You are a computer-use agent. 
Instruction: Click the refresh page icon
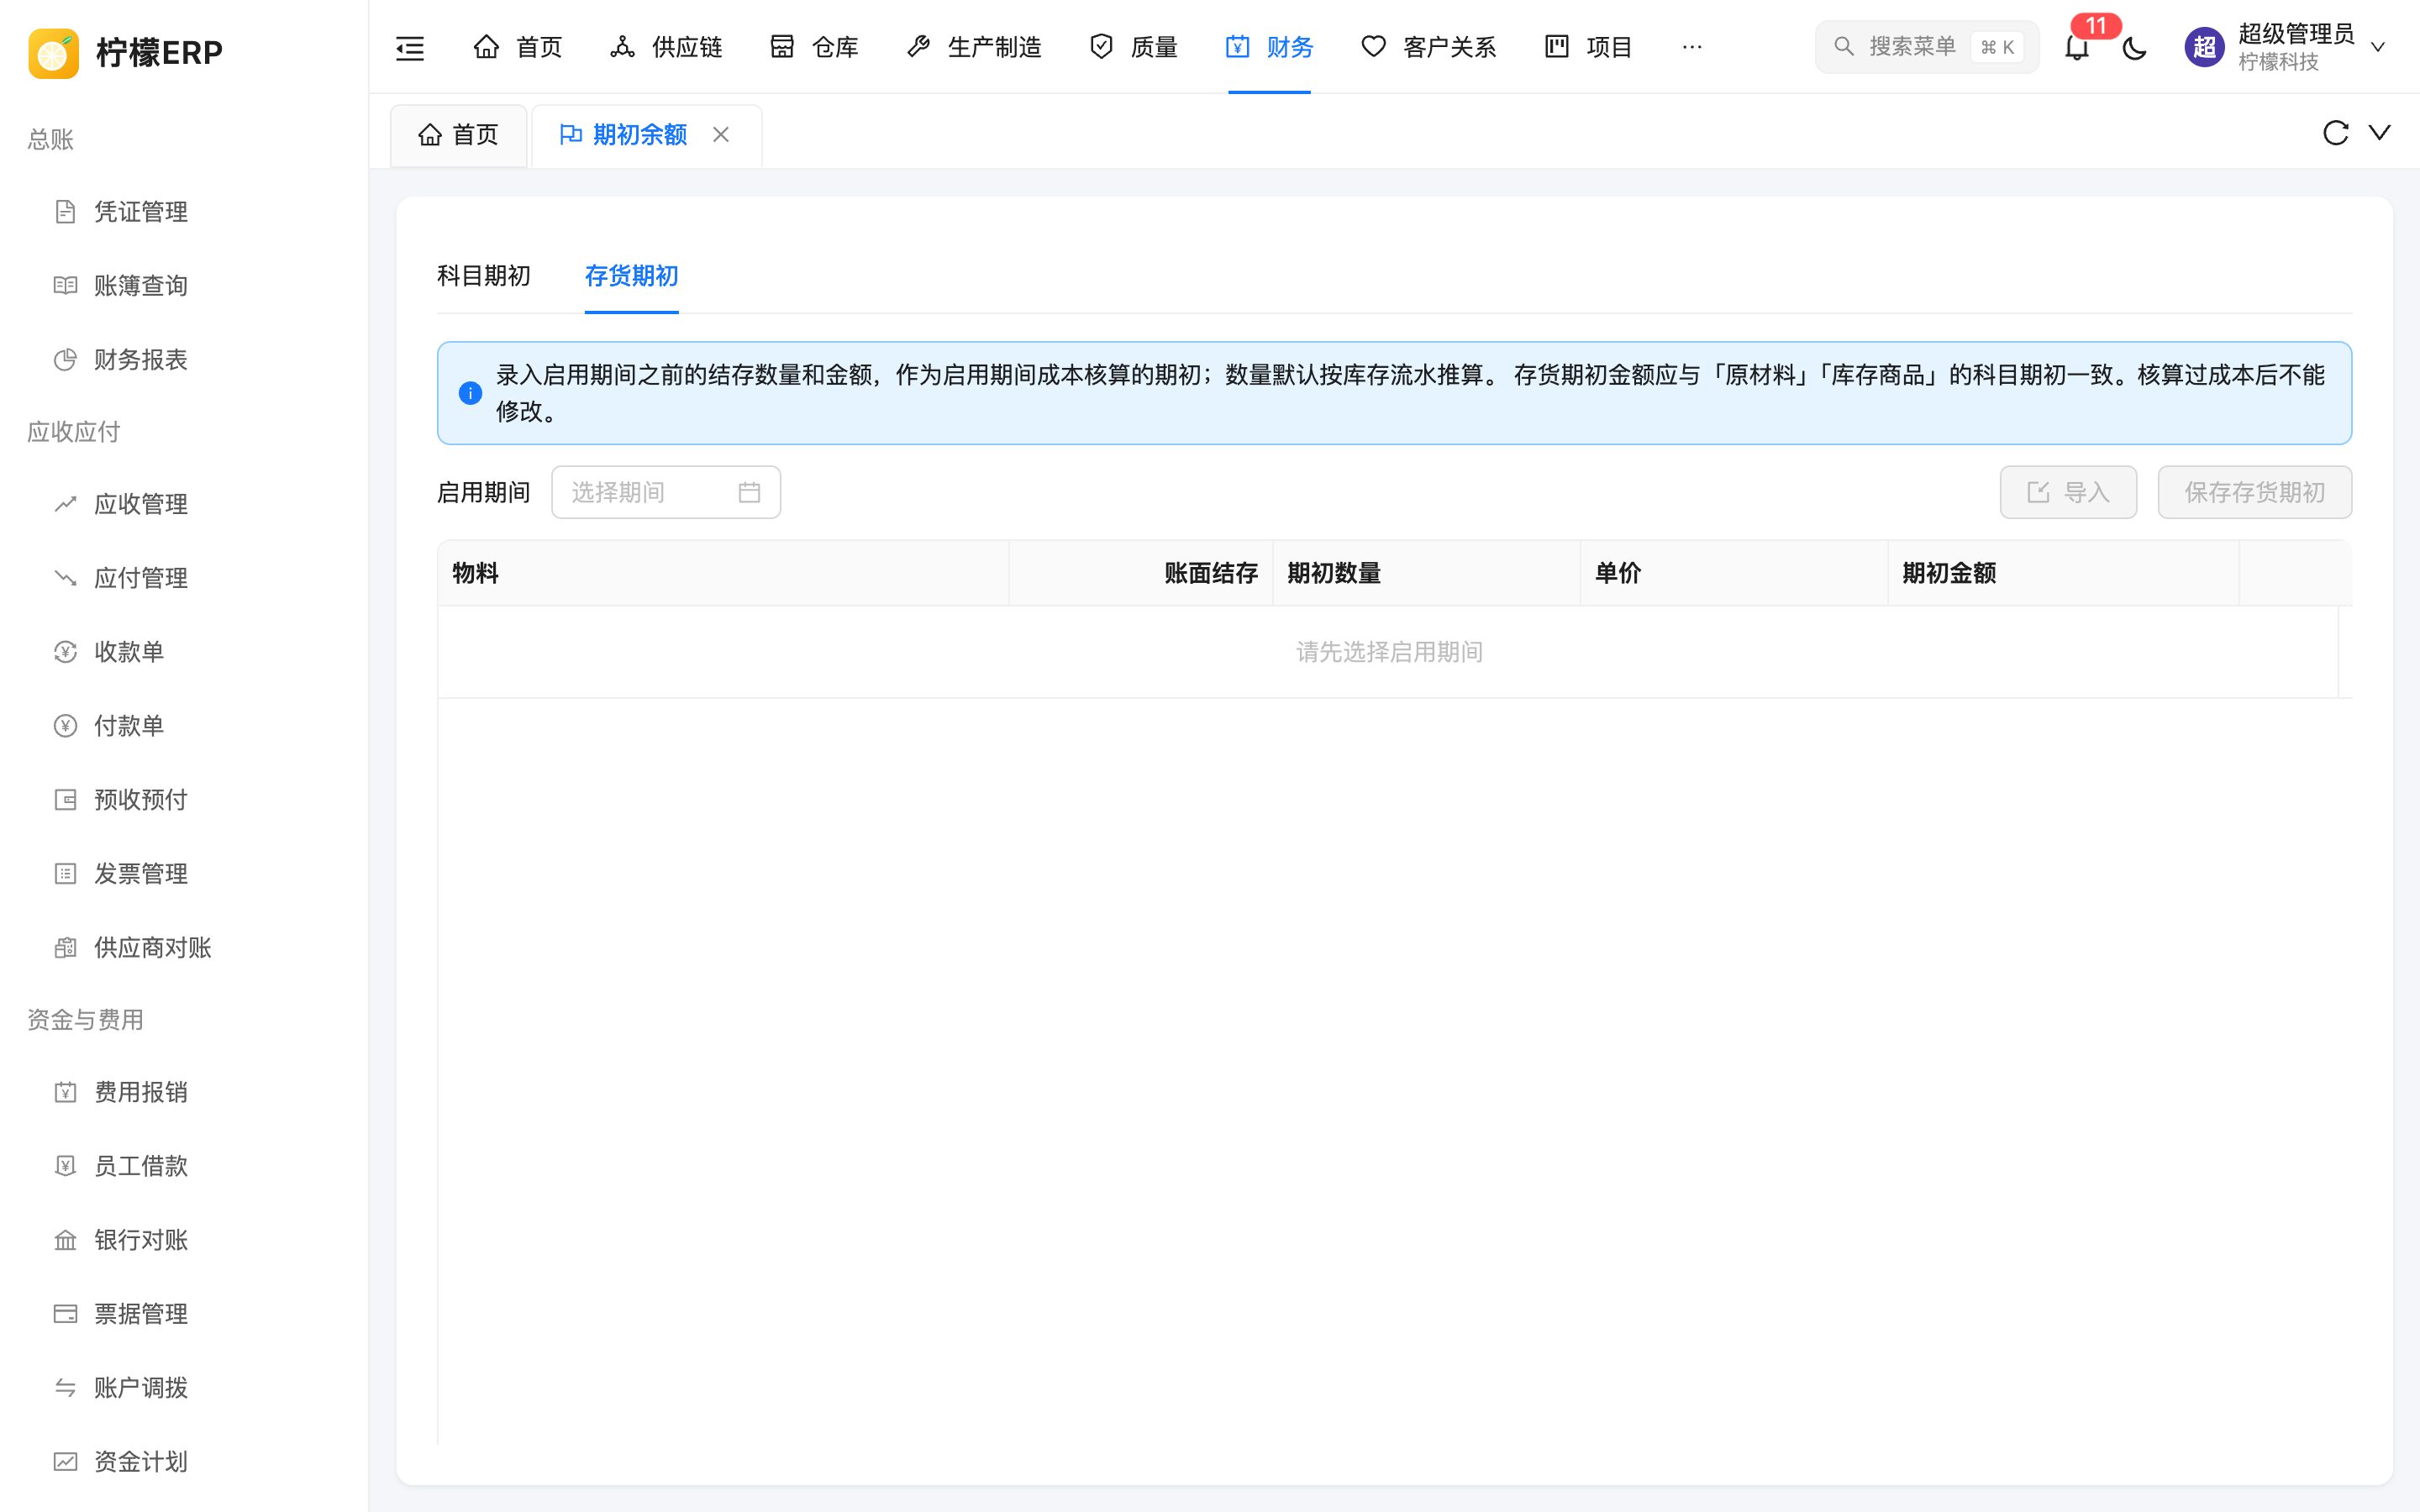point(2335,133)
